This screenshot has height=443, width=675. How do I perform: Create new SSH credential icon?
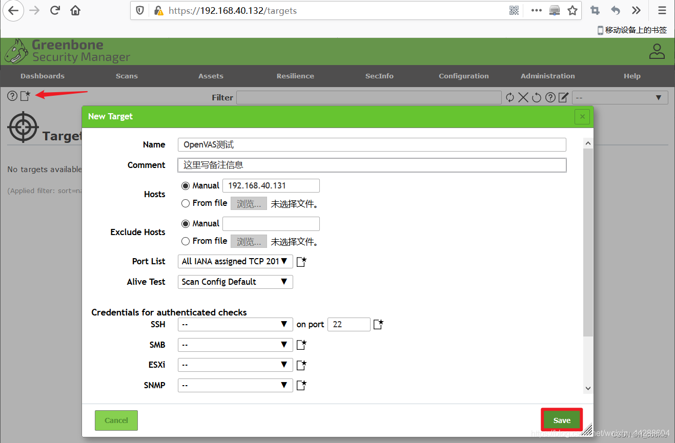point(378,324)
